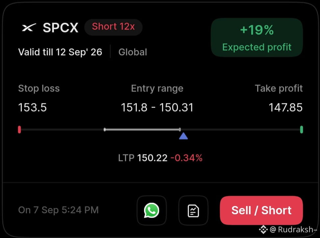This screenshot has width=320, height=238.
Task: Open the research report document icon
Action: point(193,210)
